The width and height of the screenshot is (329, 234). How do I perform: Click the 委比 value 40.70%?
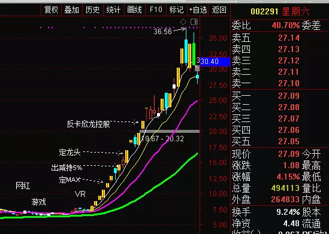tap(286, 26)
